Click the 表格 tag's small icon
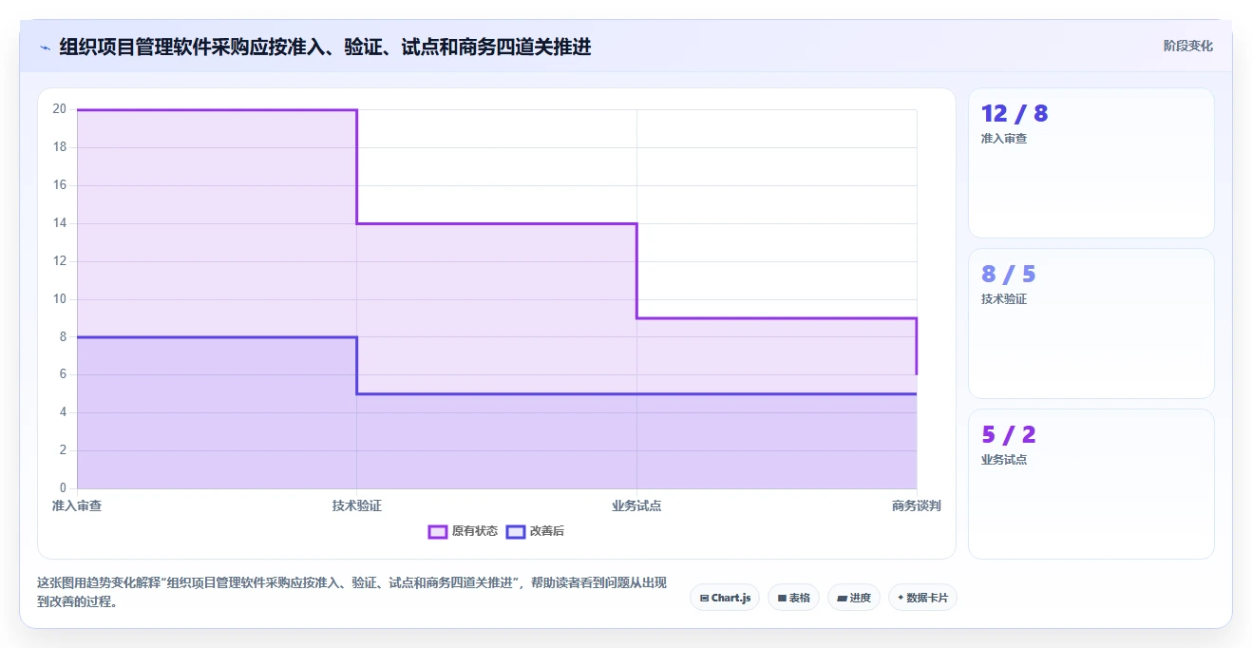Screen dimensions: 1252x648 782,598
